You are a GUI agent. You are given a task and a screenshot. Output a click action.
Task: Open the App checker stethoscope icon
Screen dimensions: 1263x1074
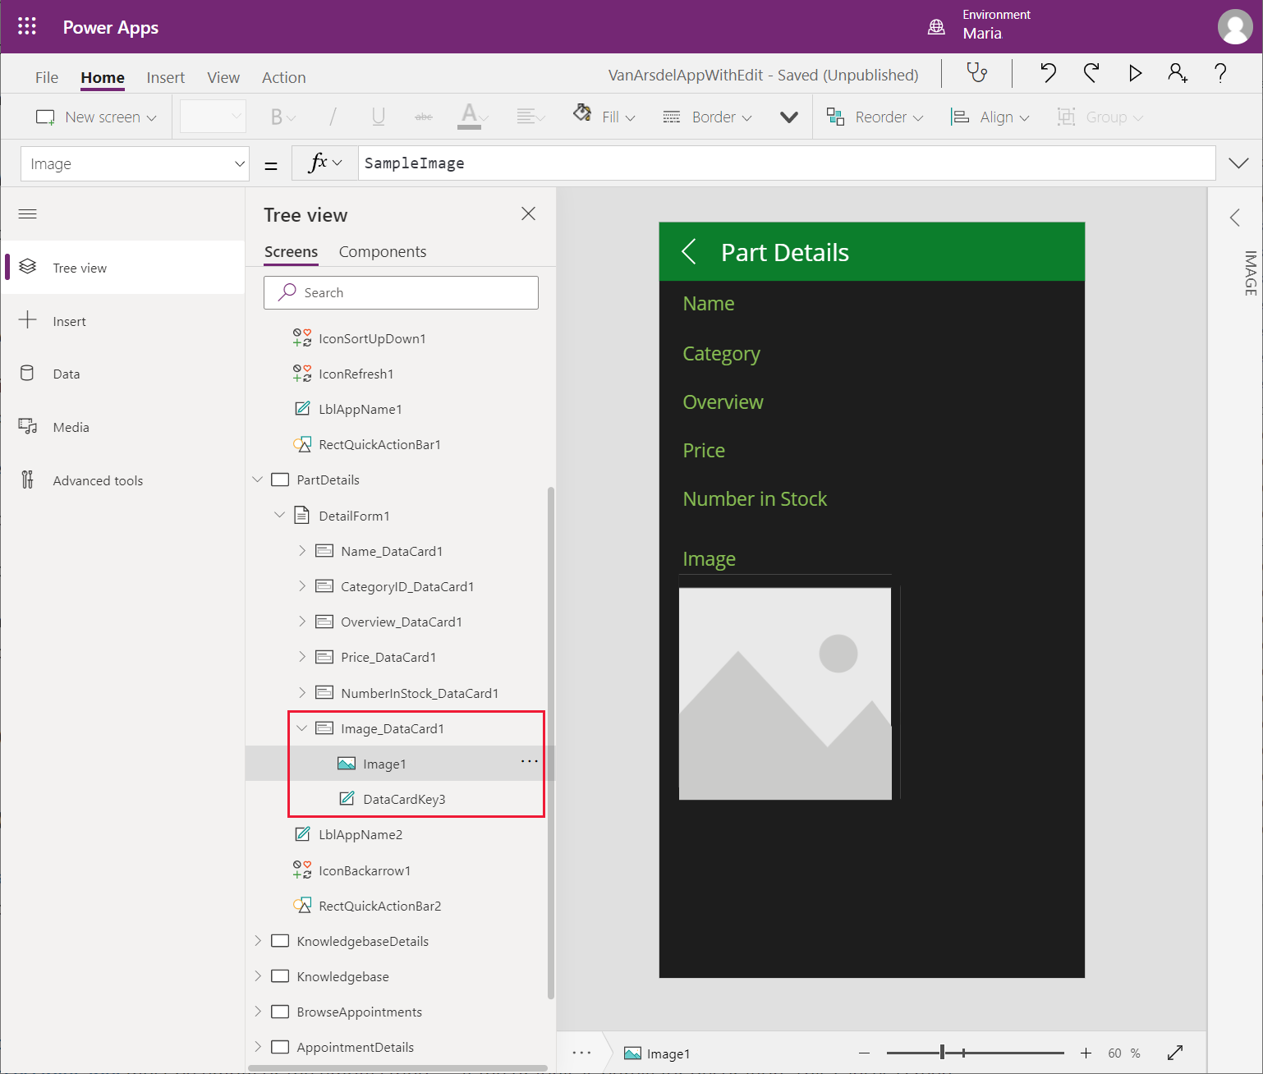pos(976,74)
